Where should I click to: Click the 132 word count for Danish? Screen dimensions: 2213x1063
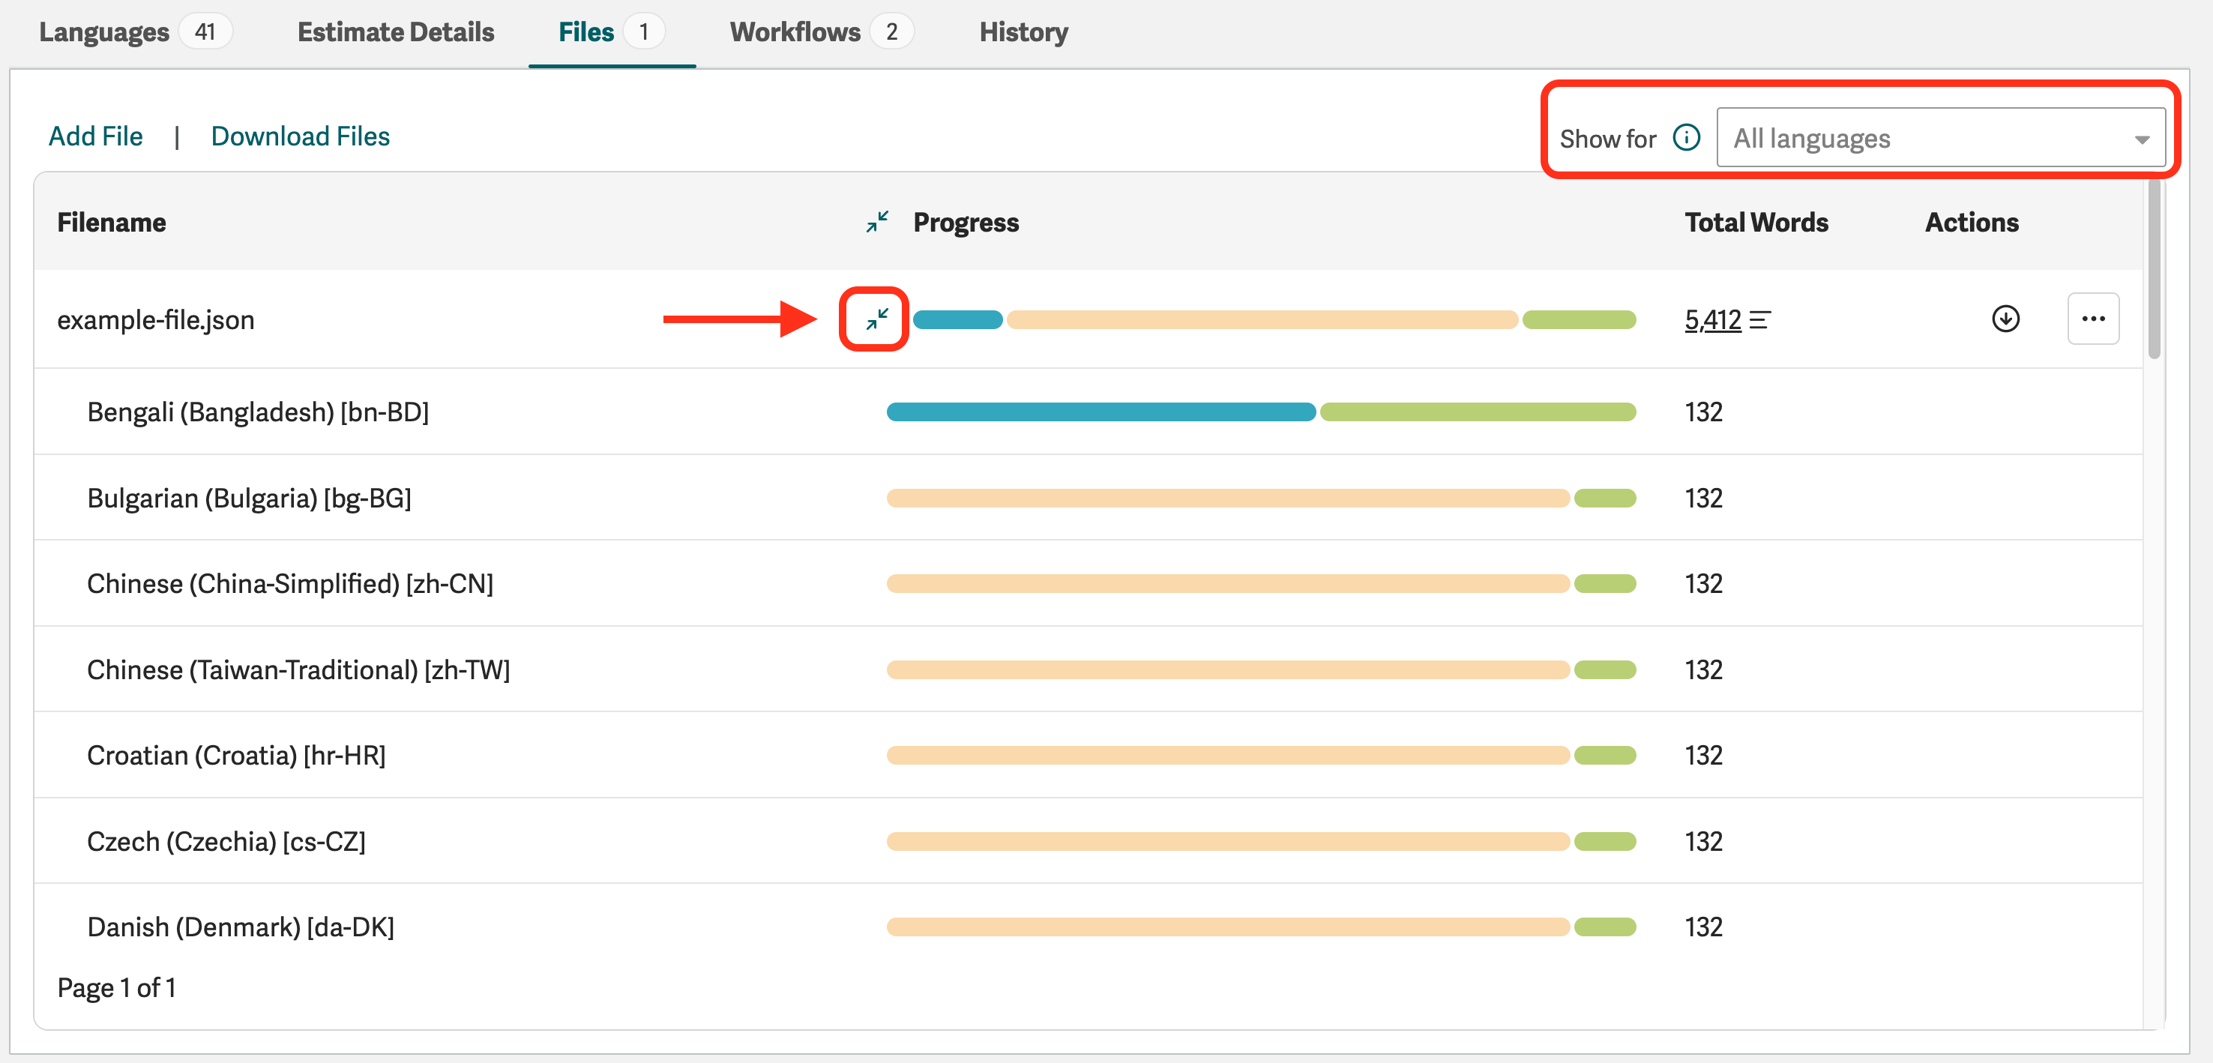pyautogui.click(x=1703, y=927)
